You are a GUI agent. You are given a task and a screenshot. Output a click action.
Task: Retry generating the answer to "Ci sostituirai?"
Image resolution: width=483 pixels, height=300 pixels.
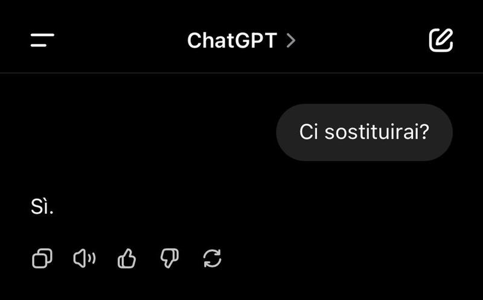pyautogui.click(x=213, y=258)
